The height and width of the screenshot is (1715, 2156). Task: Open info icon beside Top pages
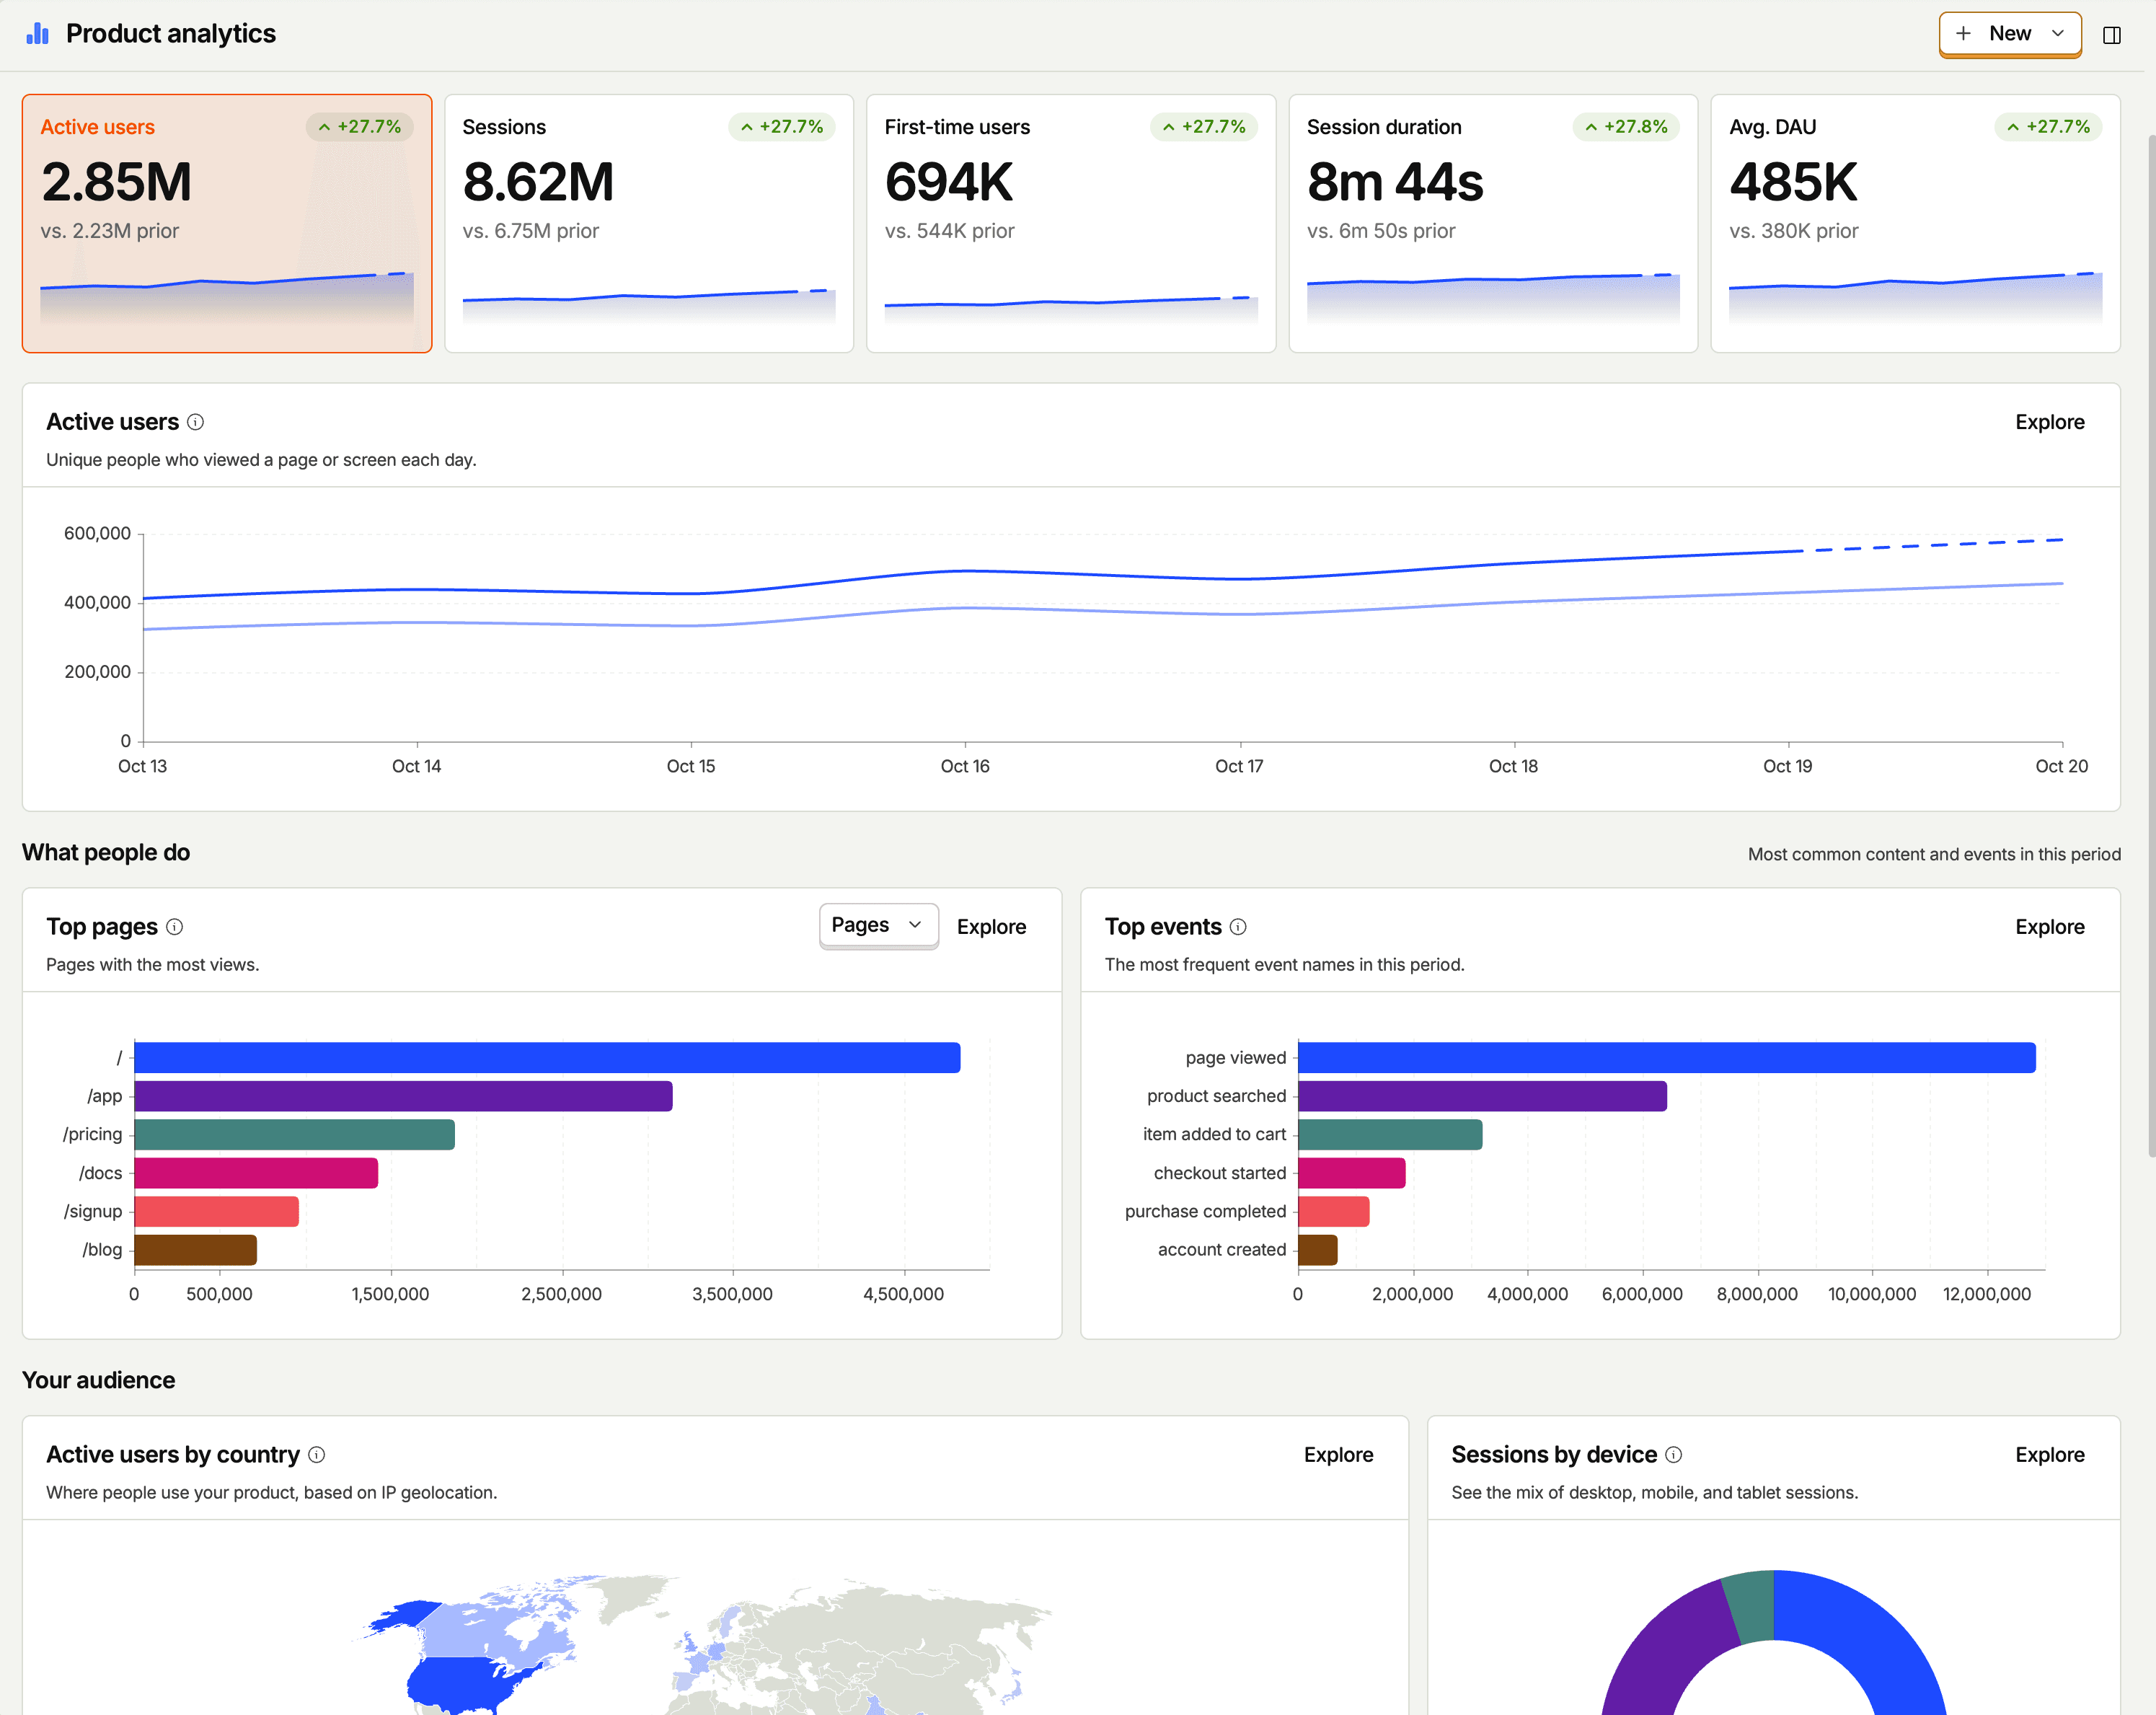[x=175, y=927]
